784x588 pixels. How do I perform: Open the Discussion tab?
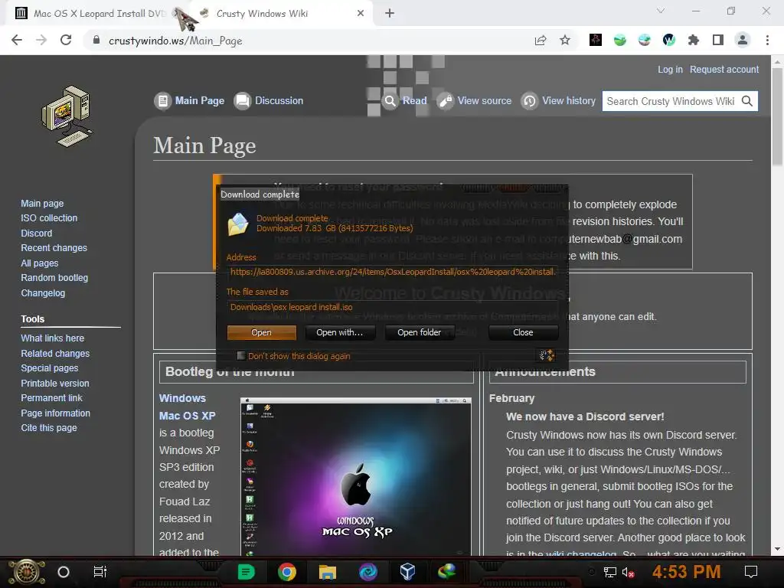(x=269, y=100)
